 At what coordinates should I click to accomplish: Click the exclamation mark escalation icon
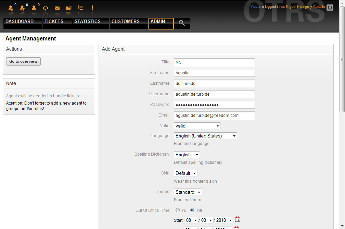pyautogui.click(x=92, y=8)
